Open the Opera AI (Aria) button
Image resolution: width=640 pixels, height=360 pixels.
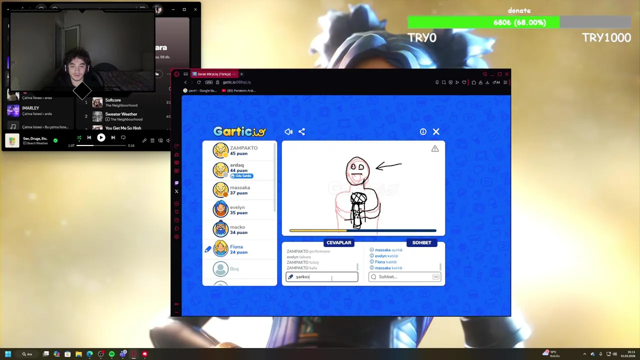(496, 82)
